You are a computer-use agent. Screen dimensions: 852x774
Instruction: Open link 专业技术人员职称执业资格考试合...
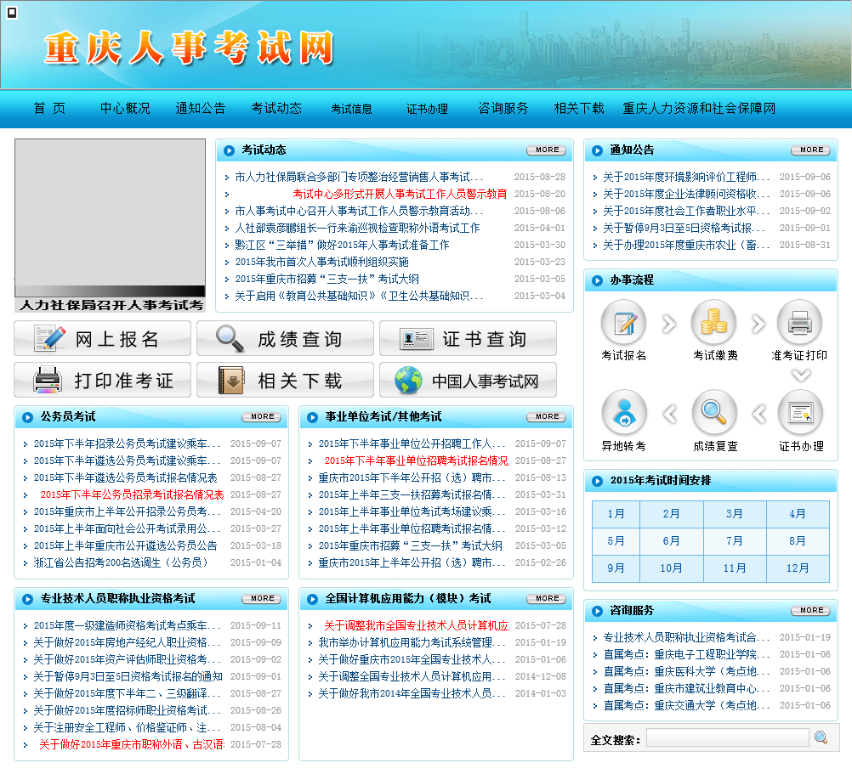686,637
